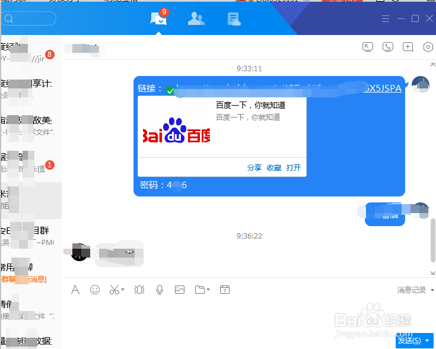Click the chat scroll down arrow

pyautogui.click(x=432, y=273)
